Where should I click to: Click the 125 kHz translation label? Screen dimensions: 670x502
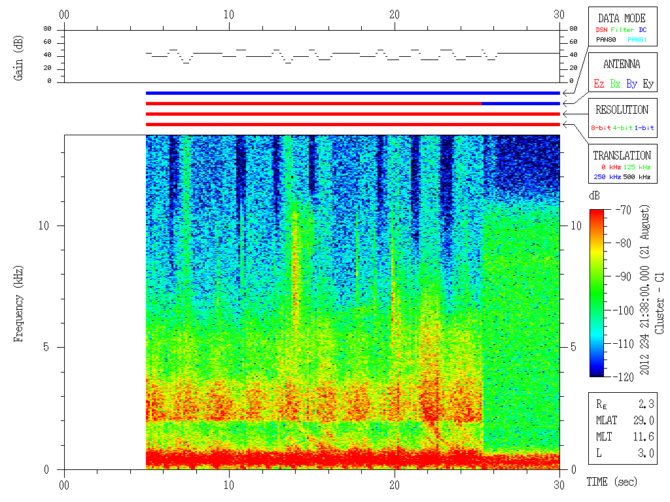[637, 167]
